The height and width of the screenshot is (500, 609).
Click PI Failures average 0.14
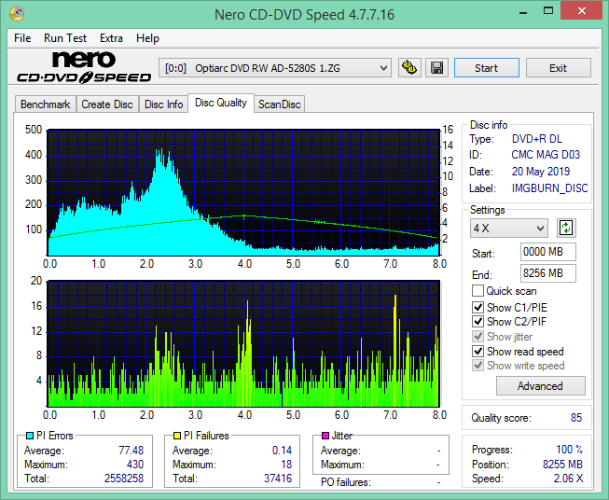point(282,451)
